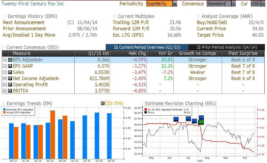267x163 pixels.
Task: Select the Net Income Adjusted+ radio button
Action: point(10,79)
